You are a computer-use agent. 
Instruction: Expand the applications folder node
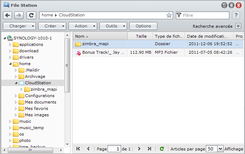click(10, 44)
